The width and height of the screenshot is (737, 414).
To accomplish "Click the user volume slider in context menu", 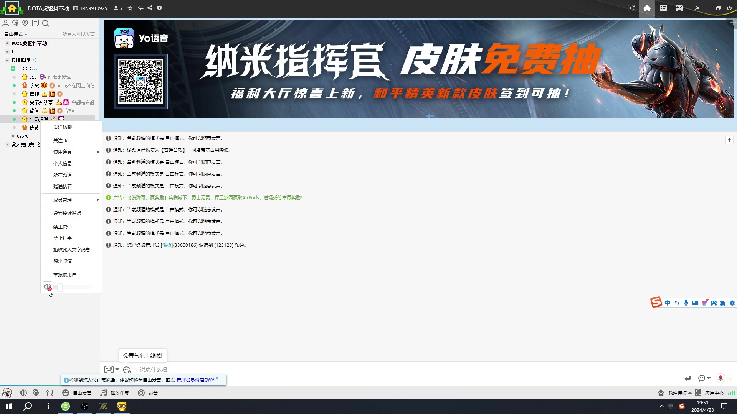I will 73,287.
